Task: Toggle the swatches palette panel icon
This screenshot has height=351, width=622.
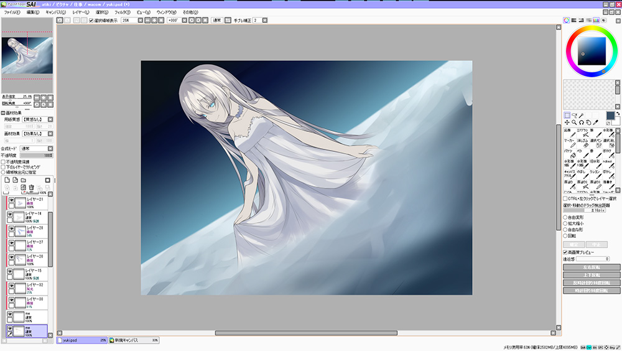Action: coord(596,21)
